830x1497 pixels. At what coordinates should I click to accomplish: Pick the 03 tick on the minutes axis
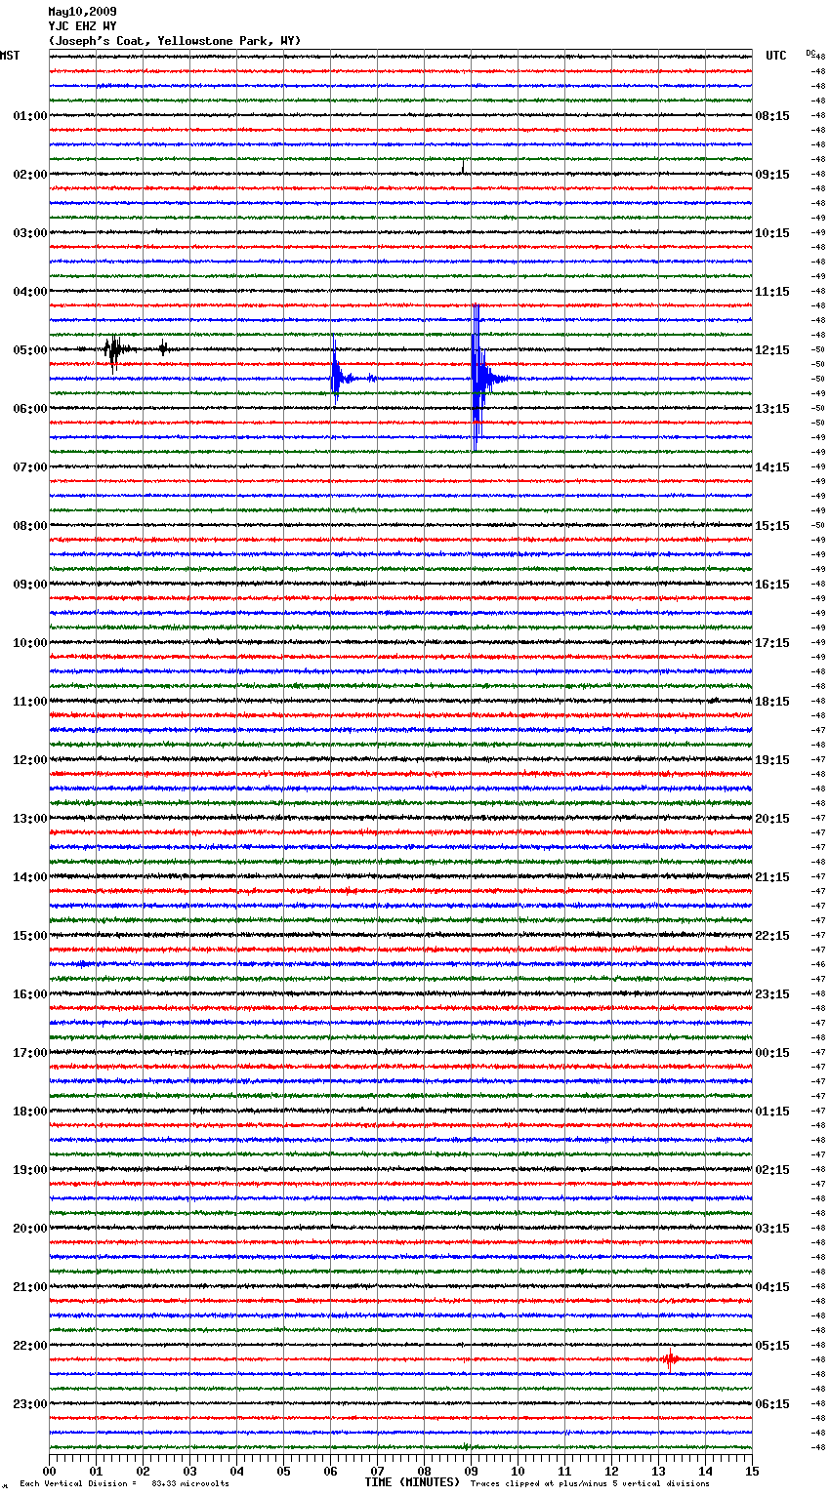pos(190,1471)
